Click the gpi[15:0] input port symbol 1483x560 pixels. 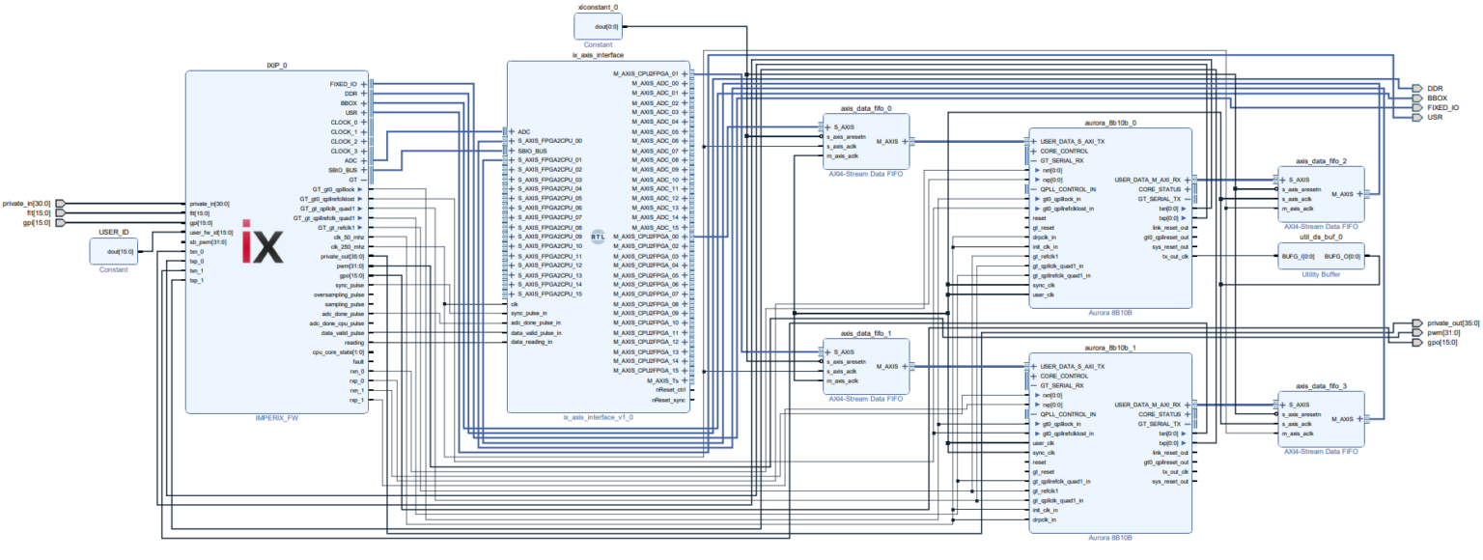(x=61, y=223)
